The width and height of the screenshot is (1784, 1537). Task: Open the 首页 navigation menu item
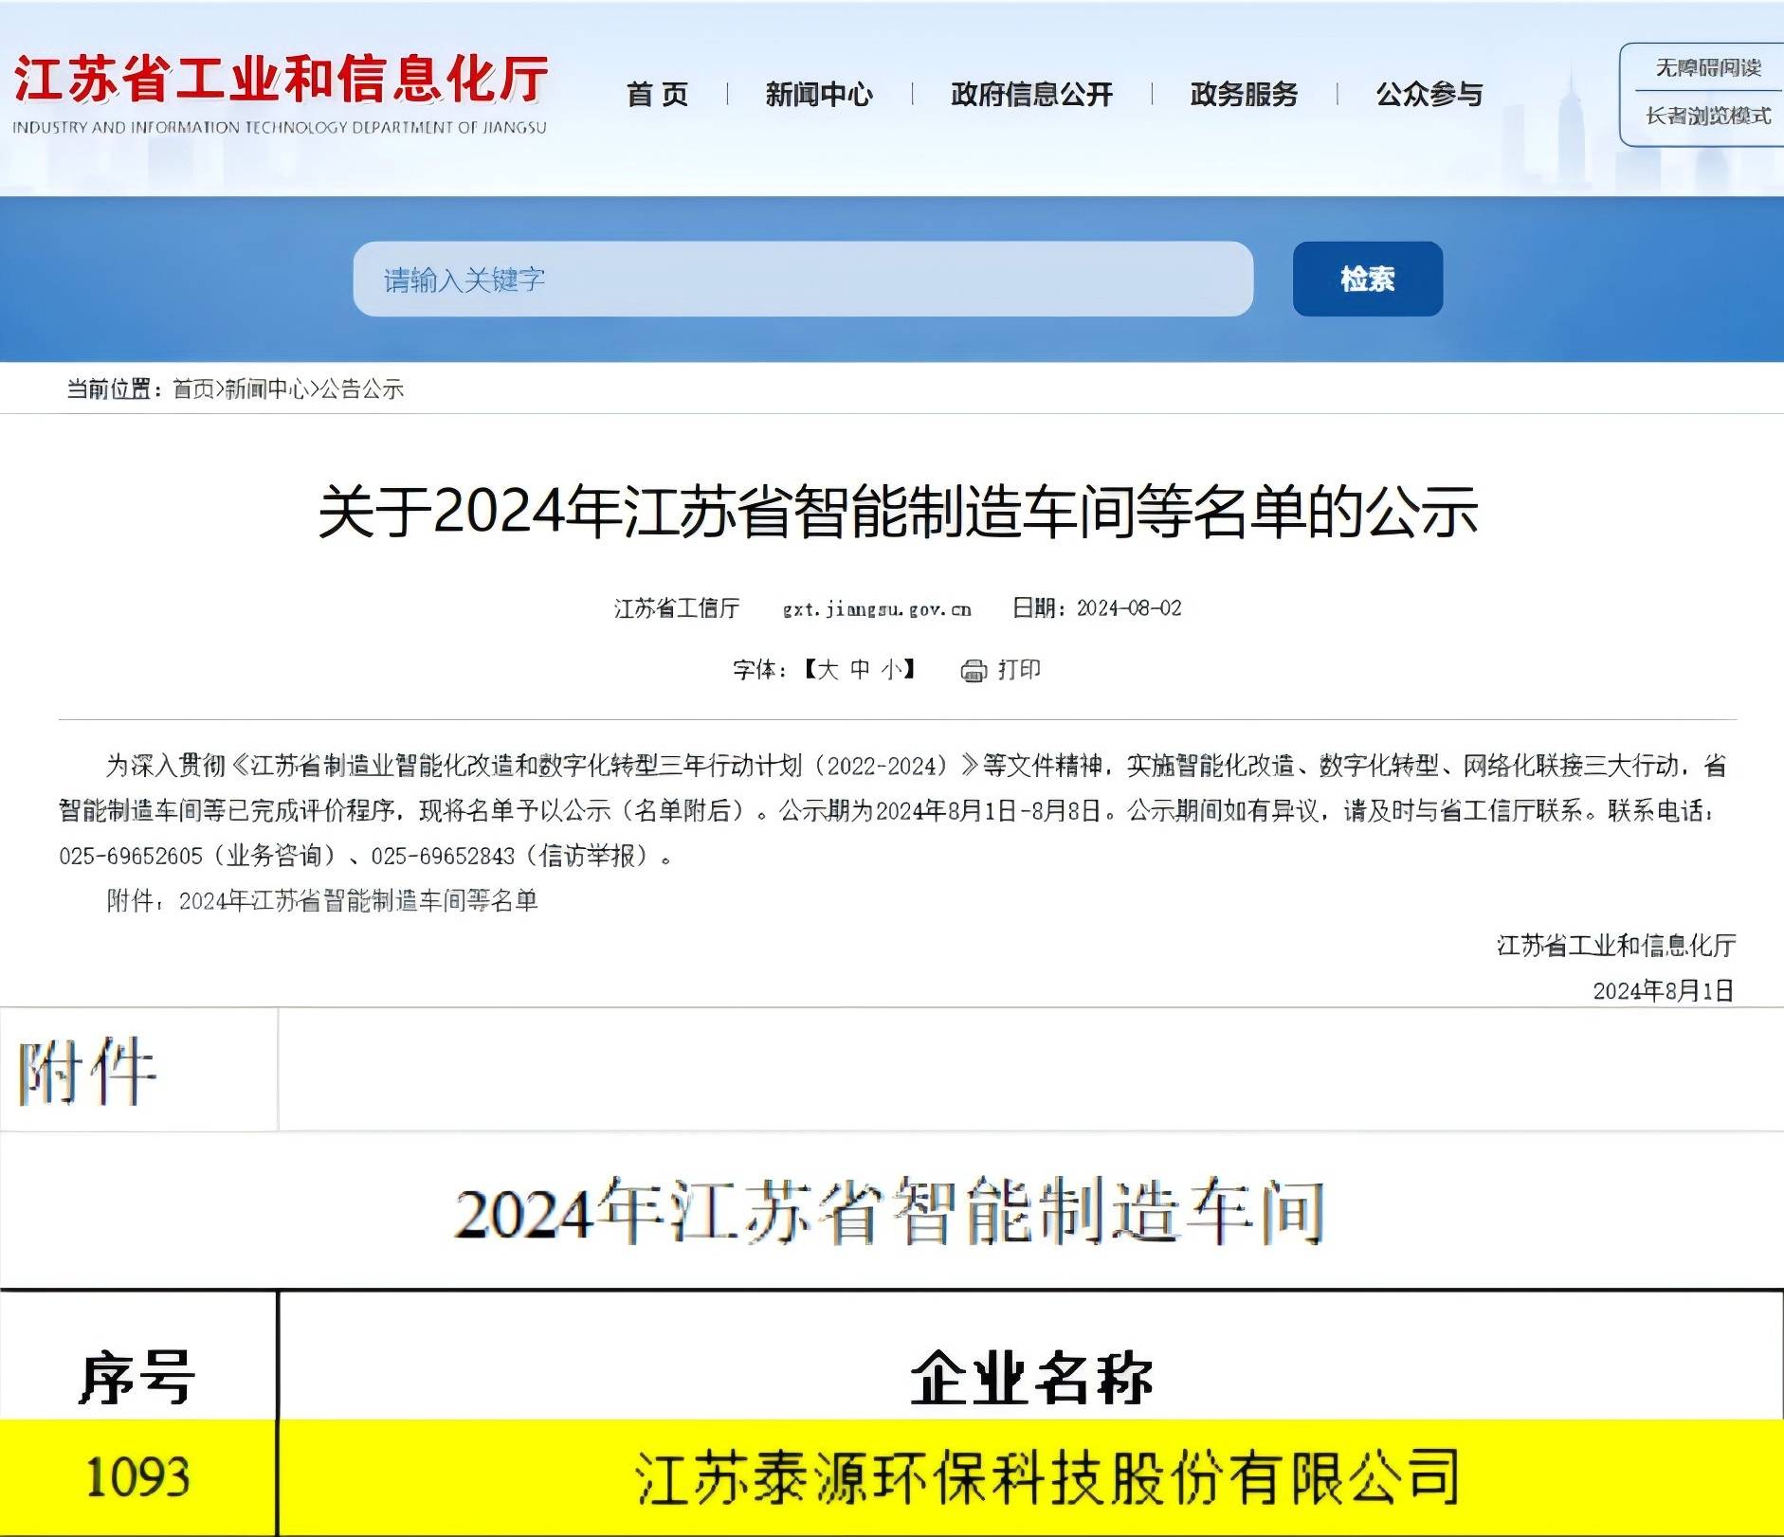click(657, 95)
